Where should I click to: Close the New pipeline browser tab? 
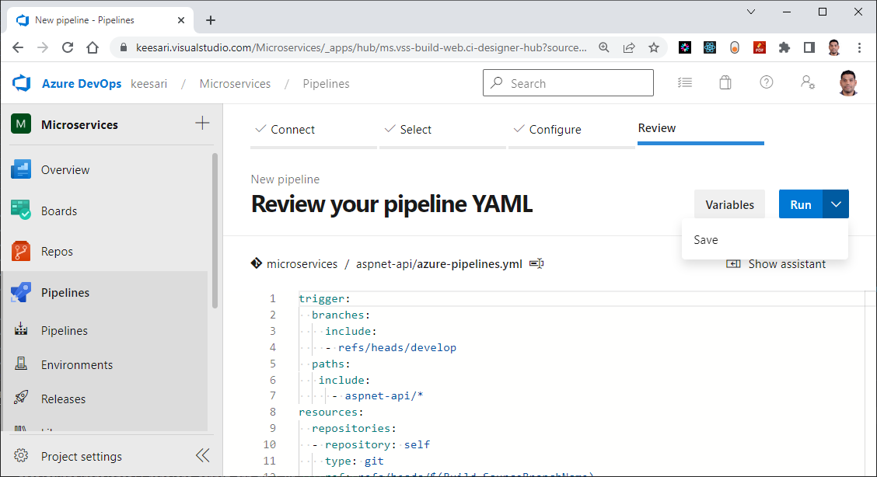(x=180, y=20)
